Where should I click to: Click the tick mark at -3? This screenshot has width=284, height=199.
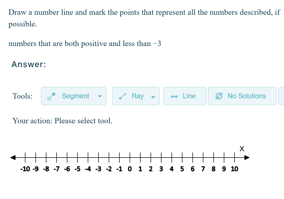click(x=99, y=158)
